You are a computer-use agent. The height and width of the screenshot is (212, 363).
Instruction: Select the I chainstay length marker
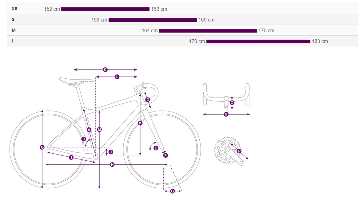pyautogui.click(x=71, y=157)
